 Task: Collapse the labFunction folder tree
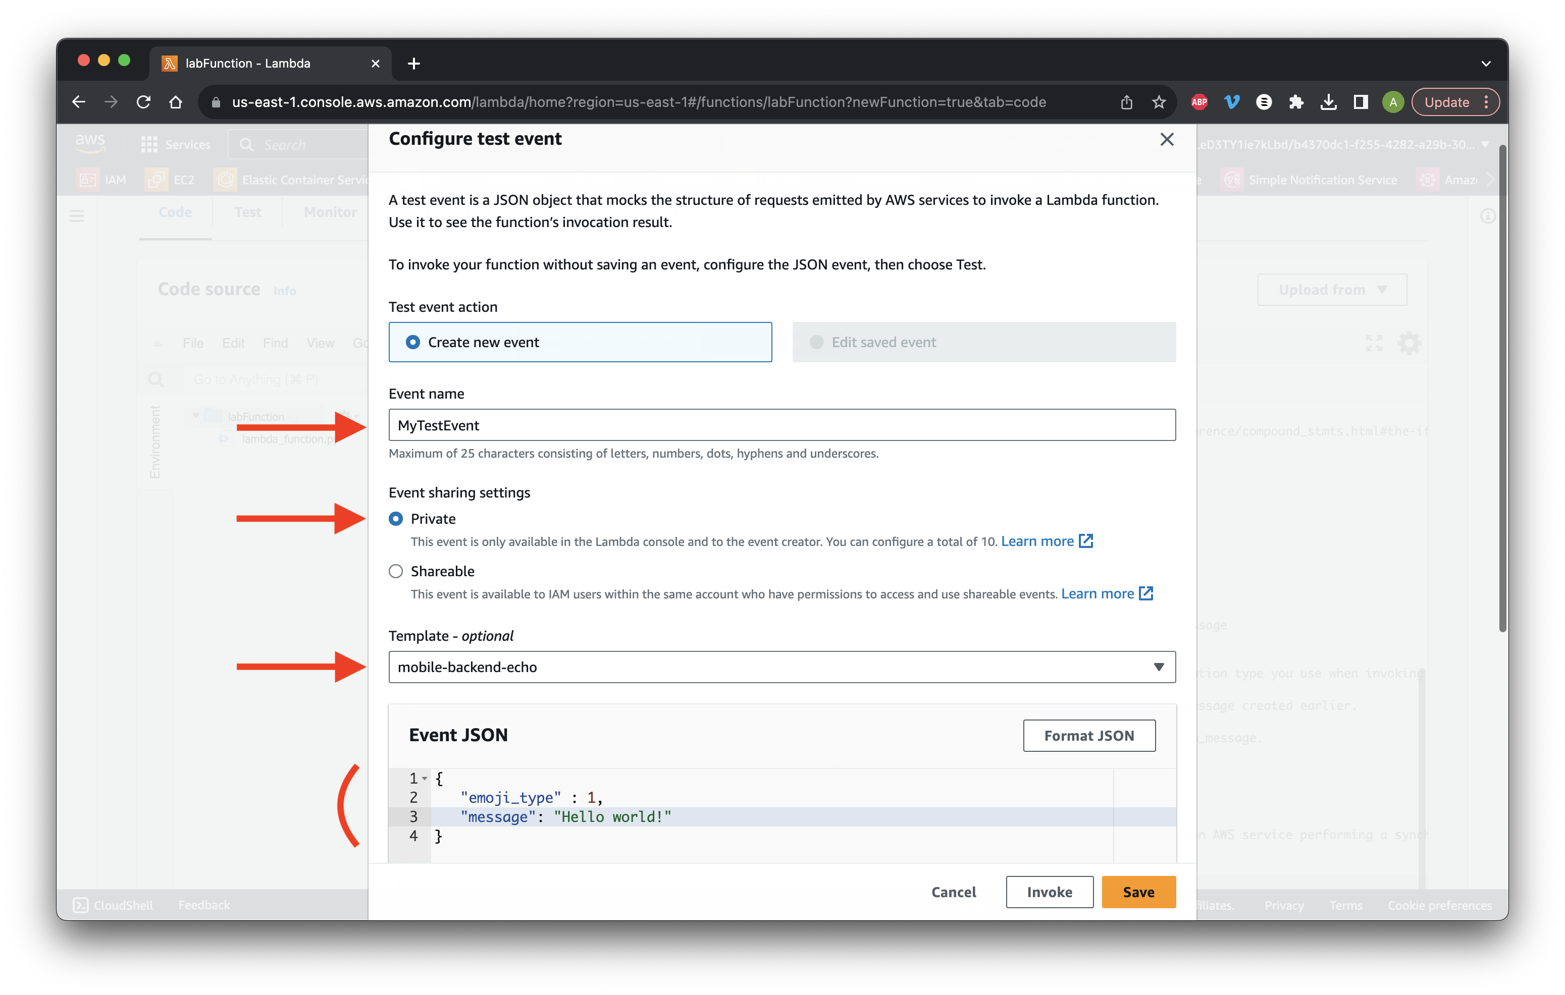(196, 416)
